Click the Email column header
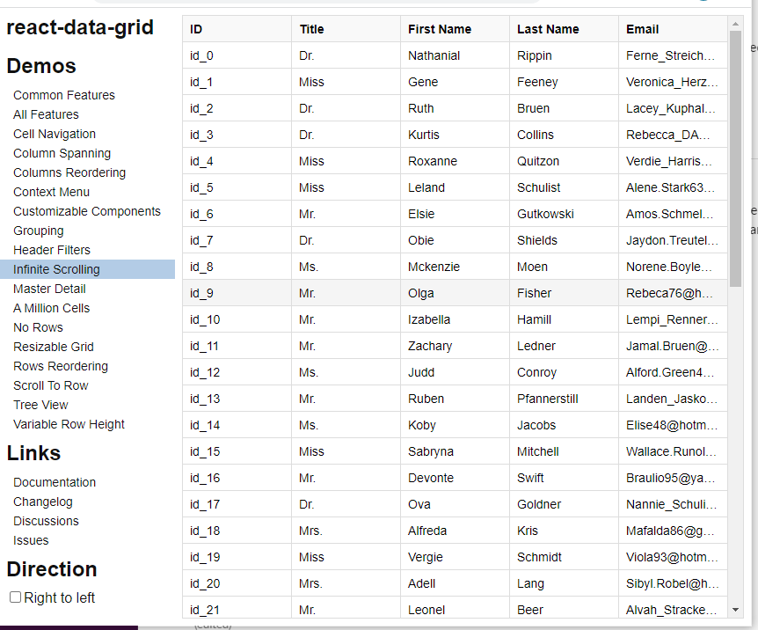This screenshot has height=630, width=758. (673, 29)
